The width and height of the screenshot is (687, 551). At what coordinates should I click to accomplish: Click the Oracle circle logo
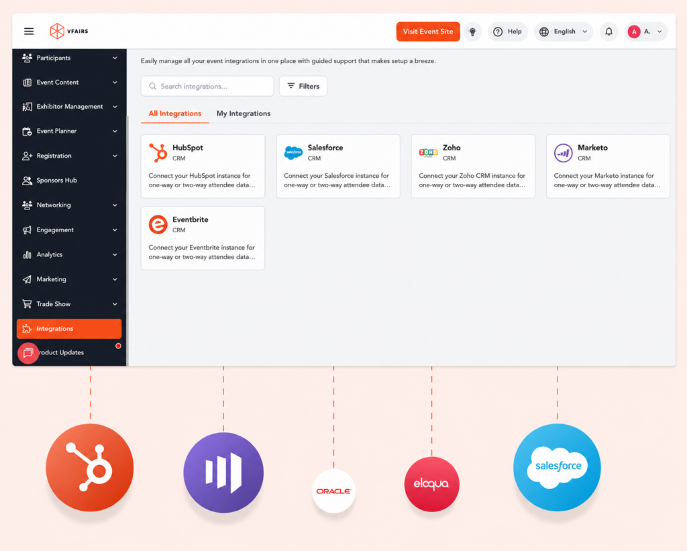[334, 491]
